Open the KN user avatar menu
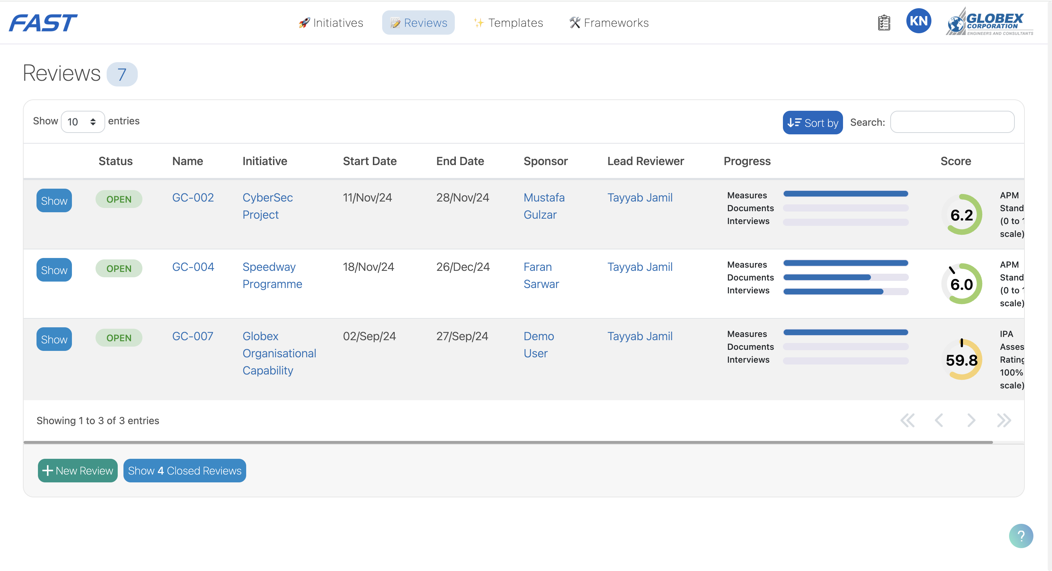The height and width of the screenshot is (571, 1052). point(919,21)
